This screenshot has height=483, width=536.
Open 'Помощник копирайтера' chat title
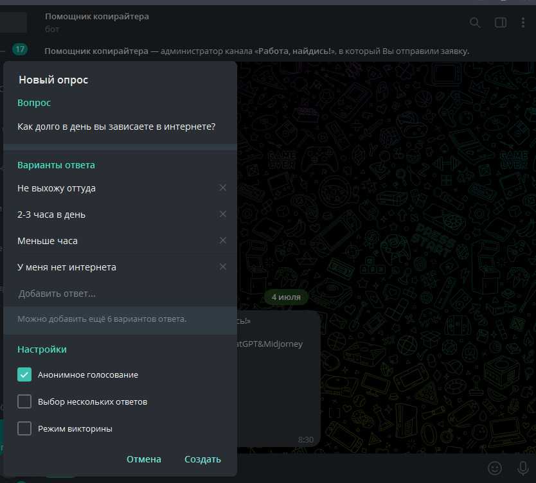tap(97, 16)
